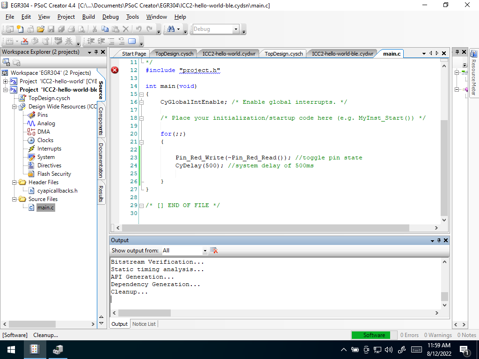Click the Program chip icon
This screenshot has width=479, height=359.
click(x=58, y=41)
